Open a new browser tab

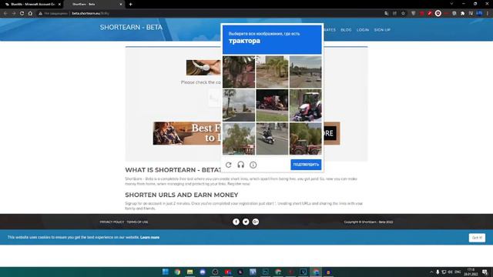pos(130,5)
